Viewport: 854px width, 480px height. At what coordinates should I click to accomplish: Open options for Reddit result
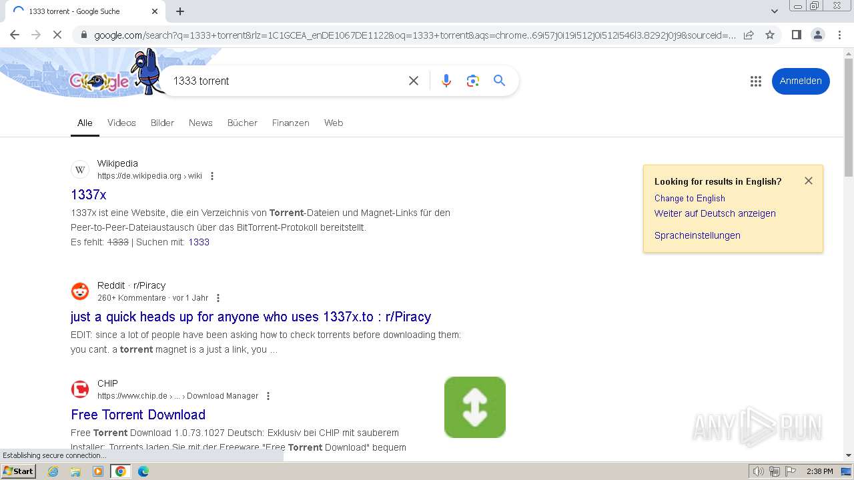[x=218, y=298]
